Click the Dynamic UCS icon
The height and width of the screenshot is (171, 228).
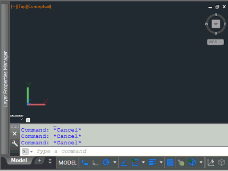pos(211,162)
